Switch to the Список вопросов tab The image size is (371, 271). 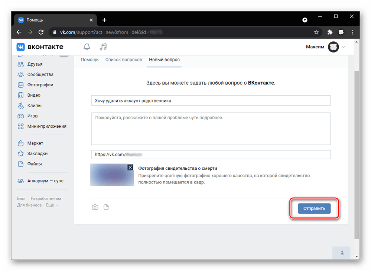(124, 60)
